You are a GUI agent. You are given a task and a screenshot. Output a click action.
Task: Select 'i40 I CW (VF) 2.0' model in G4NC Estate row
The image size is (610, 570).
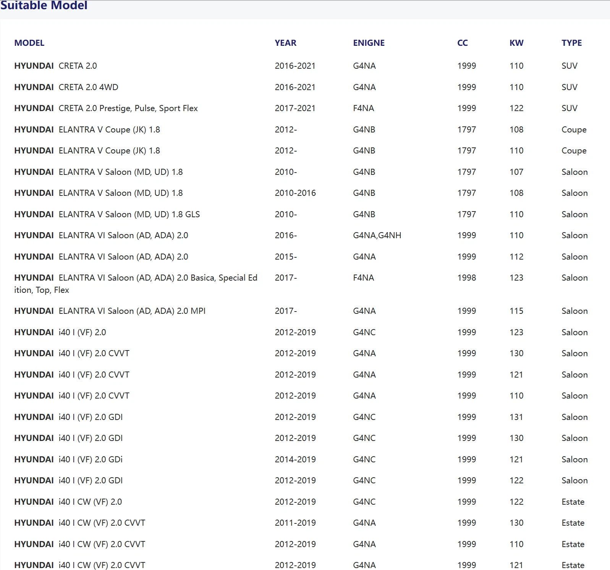(90, 502)
